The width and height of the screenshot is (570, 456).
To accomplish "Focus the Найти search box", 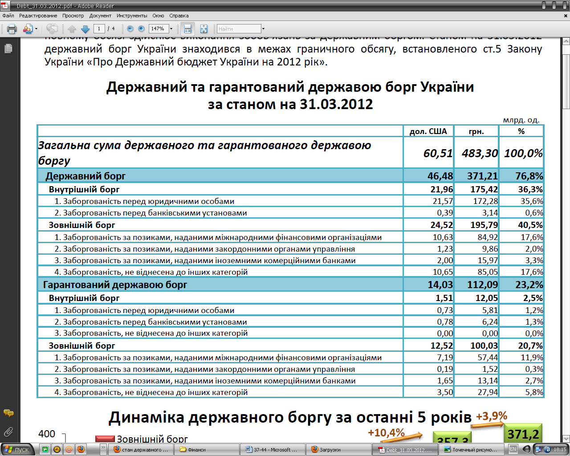I will (x=239, y=28).
